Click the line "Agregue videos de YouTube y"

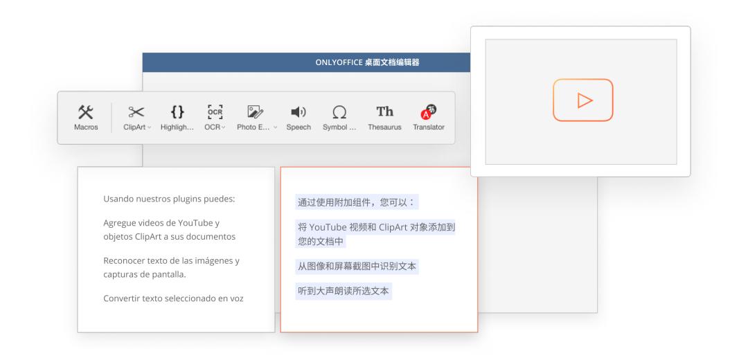(x=161, y=222)
